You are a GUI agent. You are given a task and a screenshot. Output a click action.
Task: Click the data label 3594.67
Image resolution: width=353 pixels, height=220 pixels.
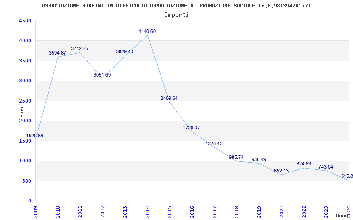coord(58,53)
